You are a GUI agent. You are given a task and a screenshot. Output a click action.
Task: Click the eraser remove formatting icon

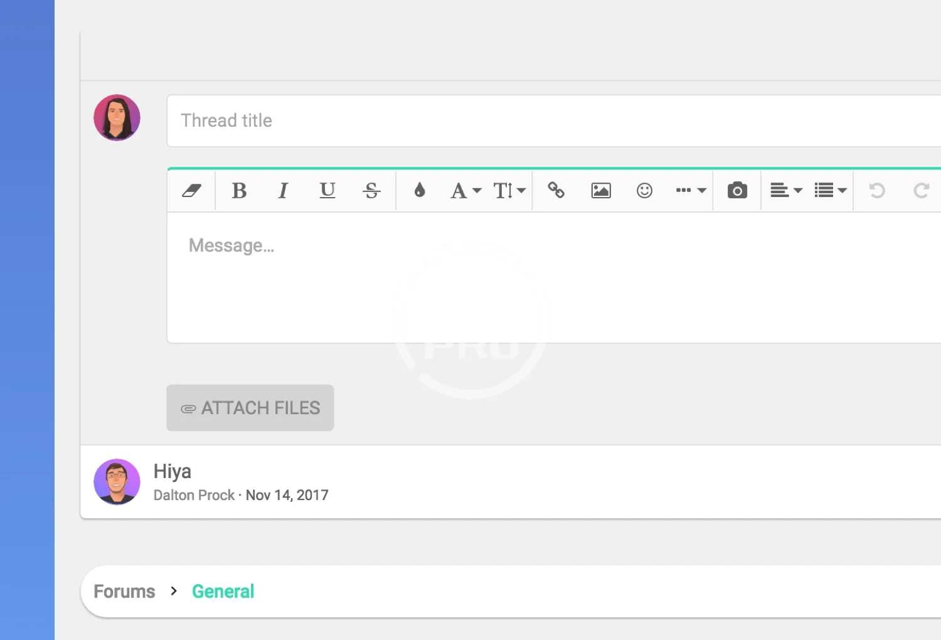(x=191, y=191)
